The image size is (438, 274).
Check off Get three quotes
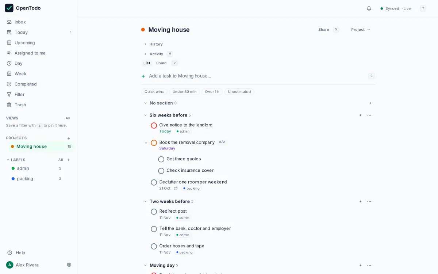point(161,159)
